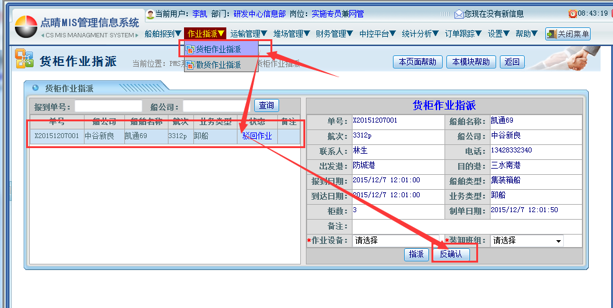Expand the 运输管理 menu

pyautogui.click(x=248, y=34)
